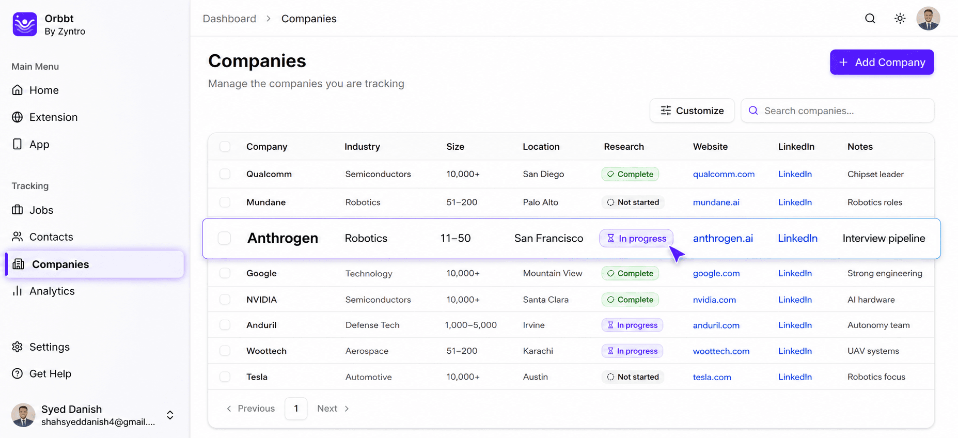Screen dimensions: 958x438
Task: Select the Anduril row checkbox
Action: pos(225,325)
